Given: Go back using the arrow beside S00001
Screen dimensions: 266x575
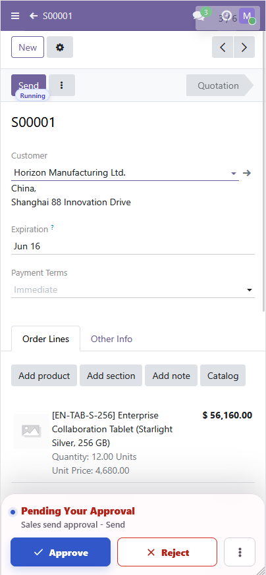Looking at the screenshot, I should coord(34,16).
